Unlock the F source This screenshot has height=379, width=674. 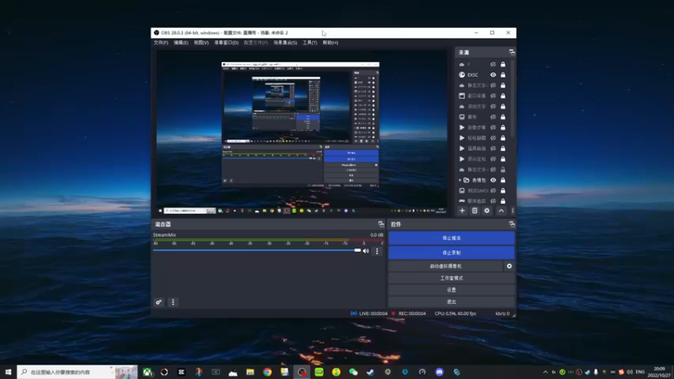pos(503,65)
